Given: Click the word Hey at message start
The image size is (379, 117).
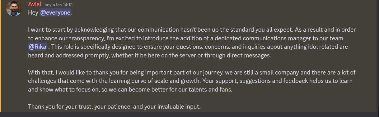Looking at the screenshot, I should tap(33, 13).
